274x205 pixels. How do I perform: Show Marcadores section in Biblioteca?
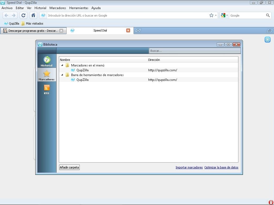(x=47, y=75)
